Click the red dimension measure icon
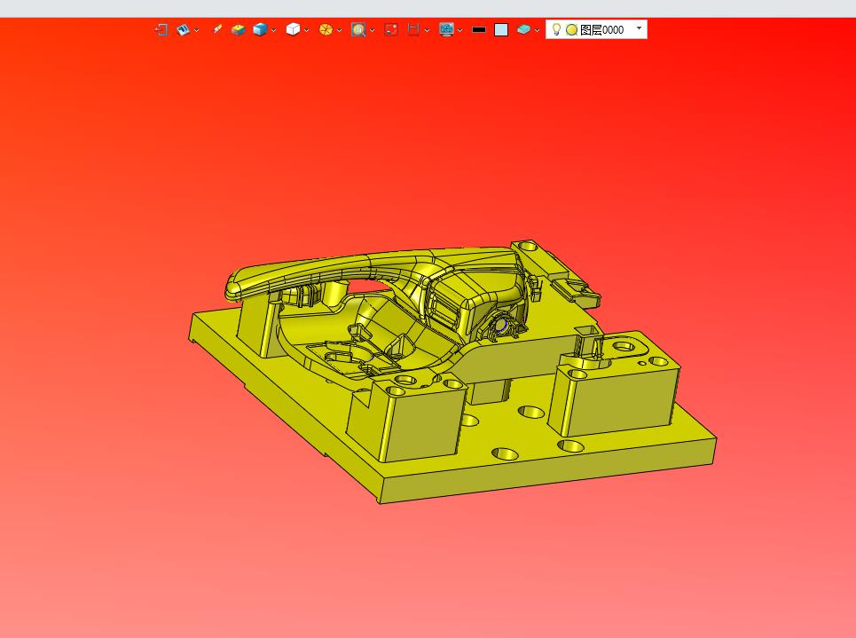The height and width of the screenshot is (638, 856). [413, 29]
